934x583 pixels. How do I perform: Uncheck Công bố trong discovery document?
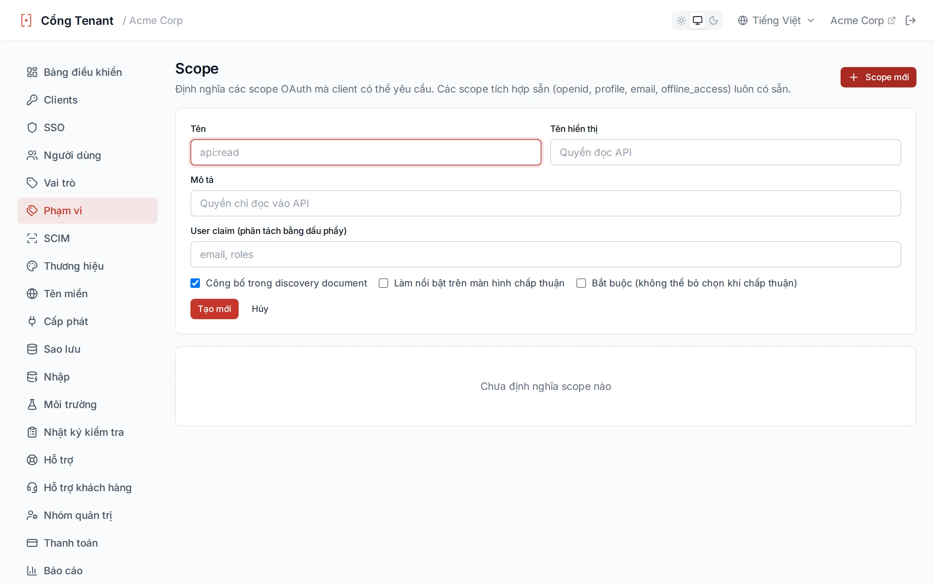pyautogui.click(x=195, y=283)
